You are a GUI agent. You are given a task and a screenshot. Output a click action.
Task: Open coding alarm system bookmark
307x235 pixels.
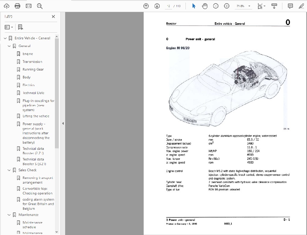(38, 204)
